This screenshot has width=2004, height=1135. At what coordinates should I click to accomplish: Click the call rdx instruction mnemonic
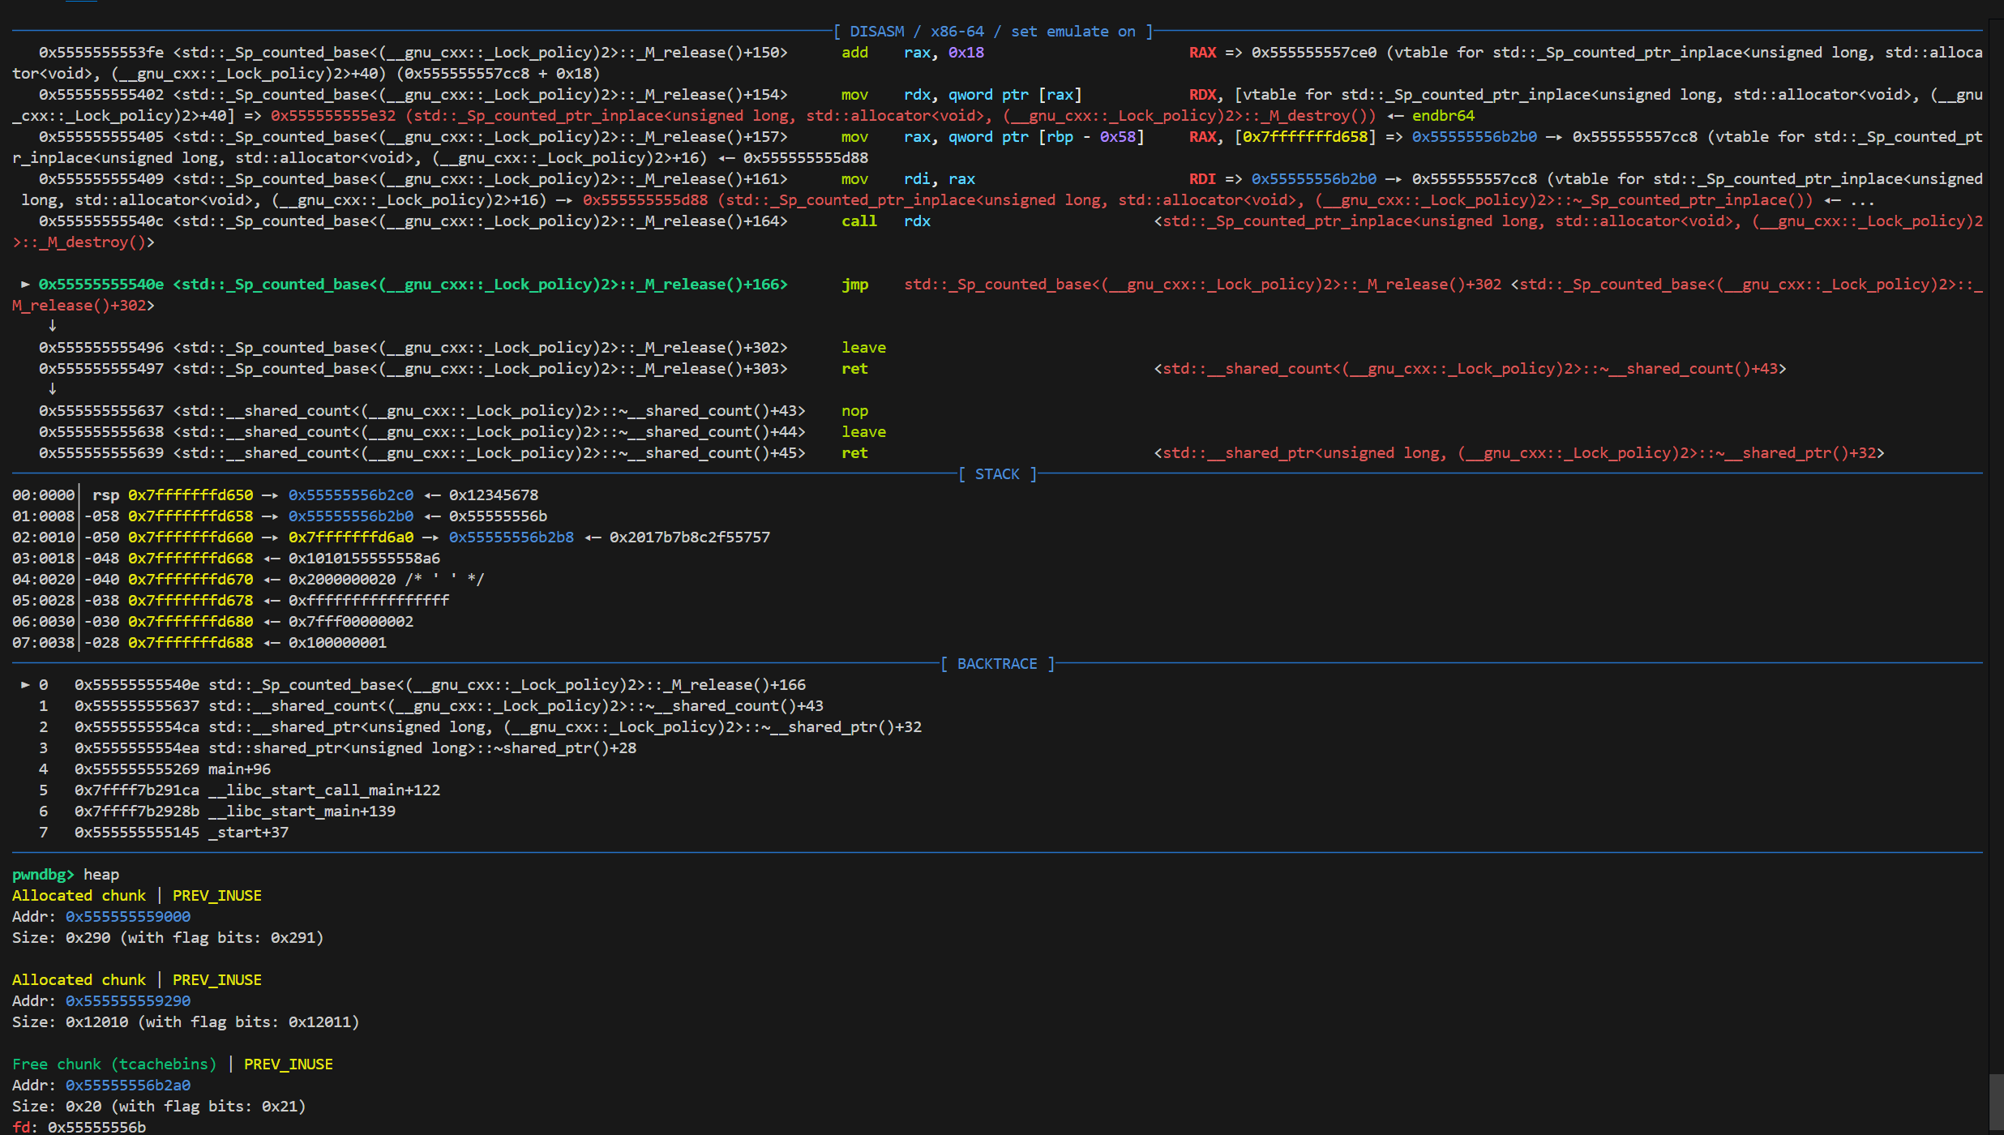[859, 221]
